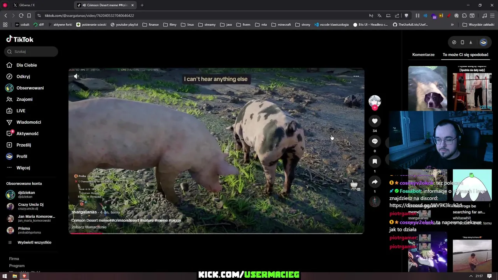Save the video with the bookmark icon
This screenshot has width=498, height=280.
point(375,161)
